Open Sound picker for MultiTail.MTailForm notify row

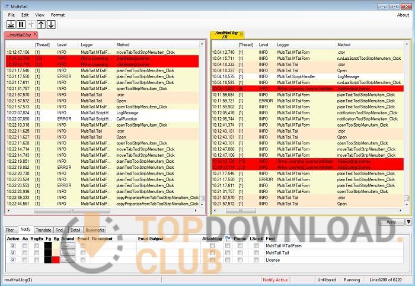point(68,246)
